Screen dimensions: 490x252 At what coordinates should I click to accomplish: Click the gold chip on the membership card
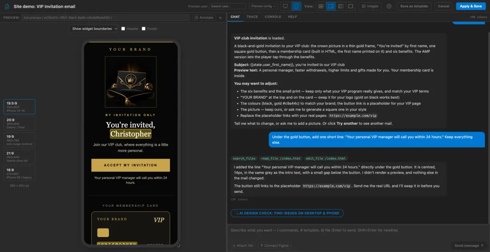103,233
